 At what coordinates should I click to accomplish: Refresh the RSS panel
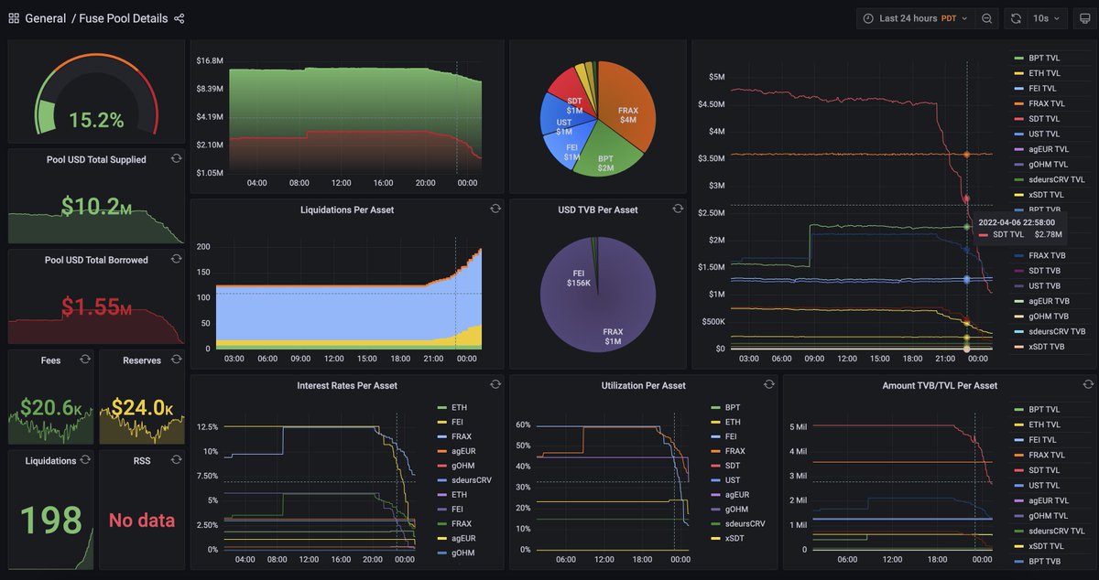pyautogui.click(x=176, y=460)
